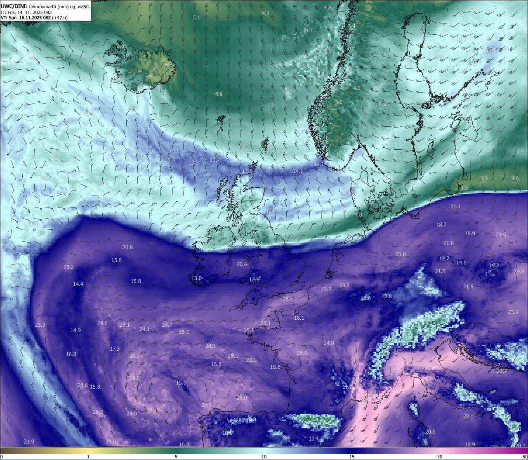528x460 pixels.
Task: Click the value '13.7' north of Scotland
Action: 214,160
